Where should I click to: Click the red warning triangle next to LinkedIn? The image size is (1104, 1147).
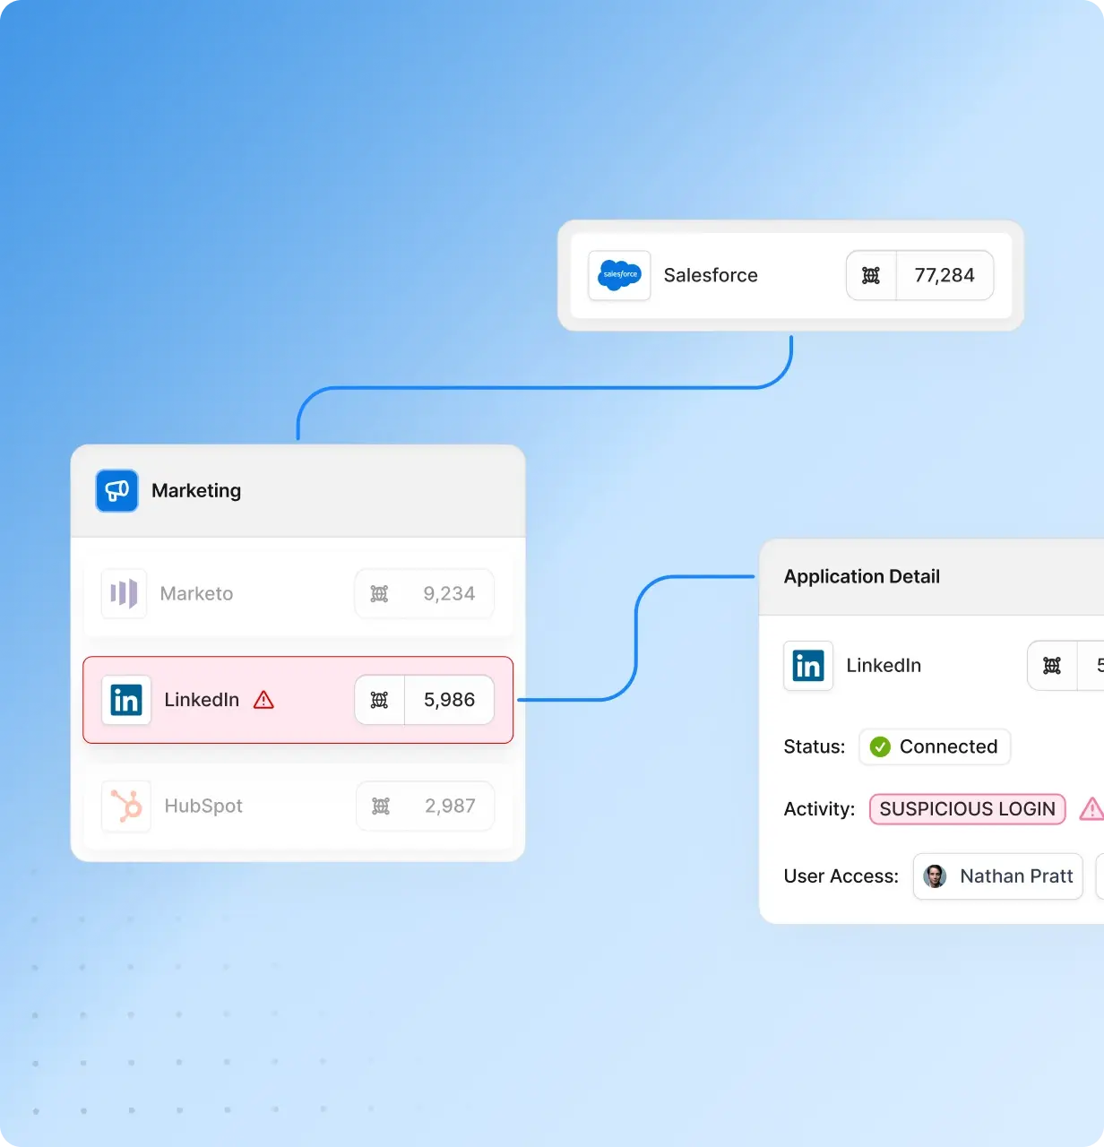[263, 700]
